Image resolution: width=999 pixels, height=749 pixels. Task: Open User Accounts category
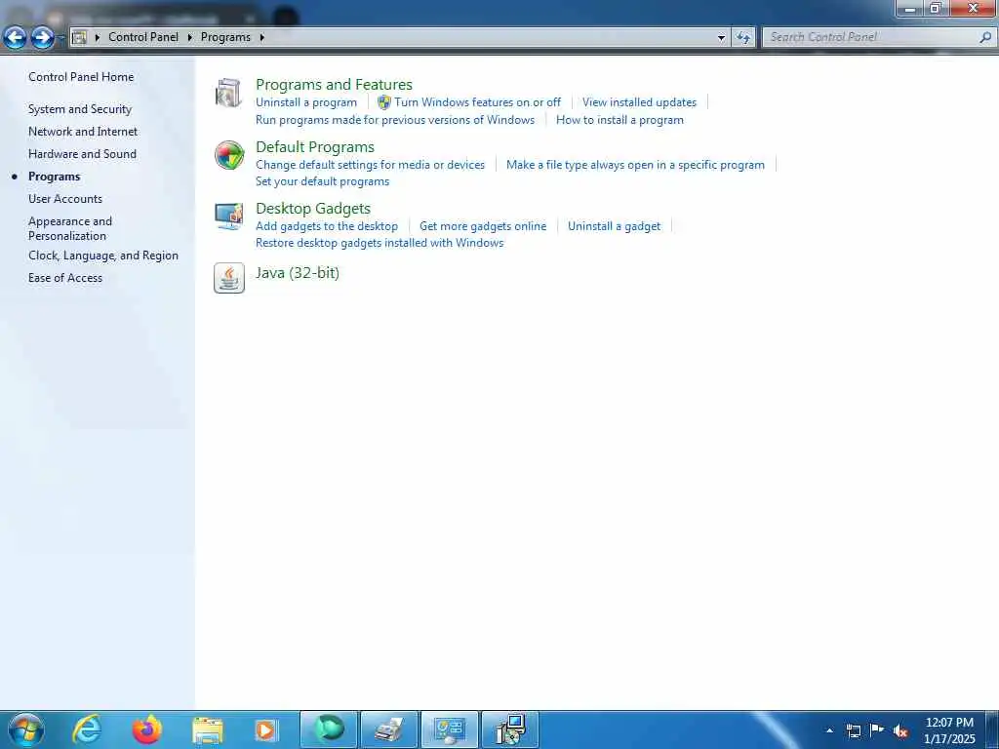(65, 199)
